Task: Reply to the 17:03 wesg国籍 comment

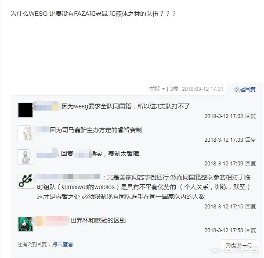Action: [x=250, y=116]
